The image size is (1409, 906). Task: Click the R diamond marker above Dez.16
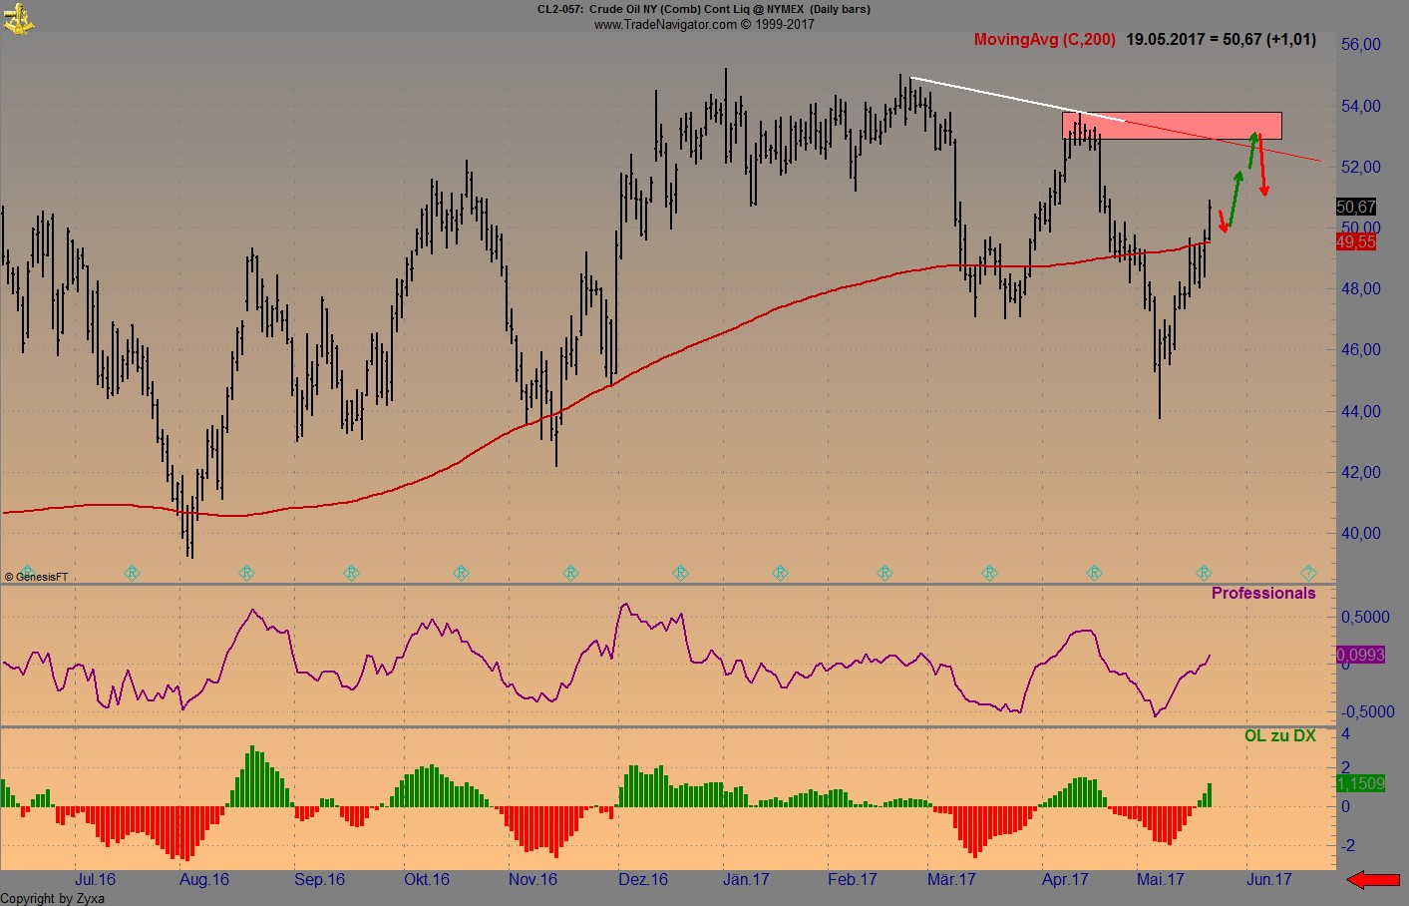[680, 572]
